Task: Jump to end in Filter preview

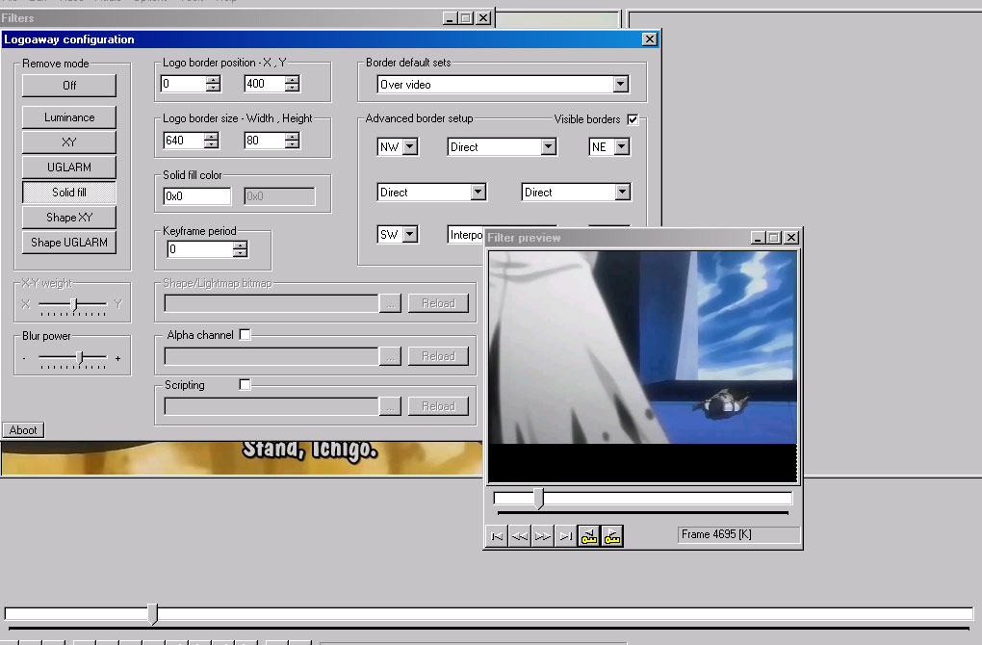Action: 566,536
